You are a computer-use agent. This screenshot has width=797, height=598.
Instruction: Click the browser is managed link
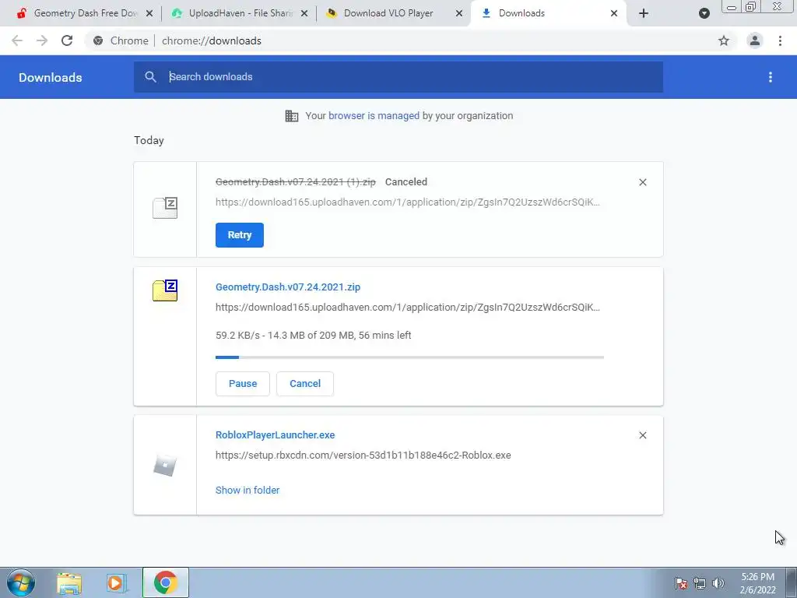(x=374, y=115)
